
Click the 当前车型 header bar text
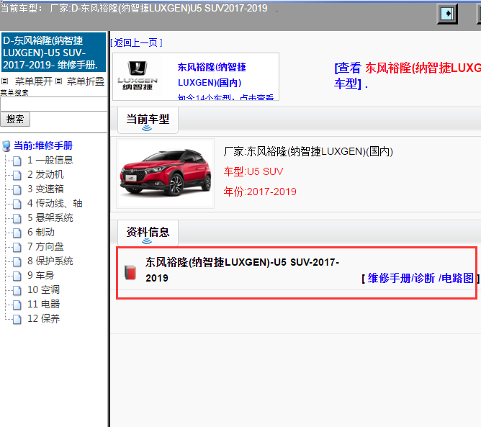[134, 8]
